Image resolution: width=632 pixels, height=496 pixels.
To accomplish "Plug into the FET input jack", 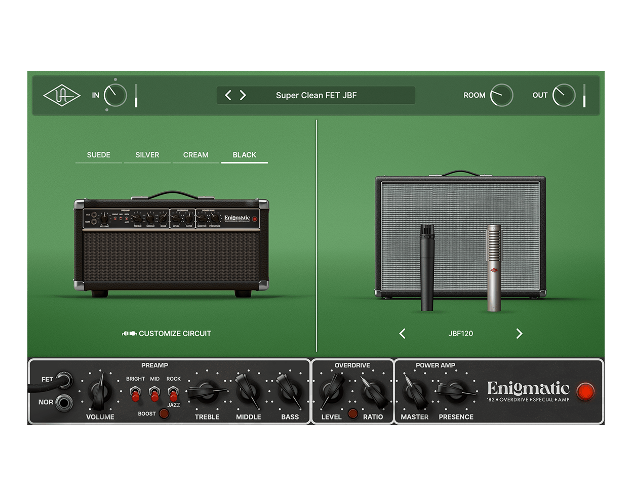I will click(x=64, y=380).
